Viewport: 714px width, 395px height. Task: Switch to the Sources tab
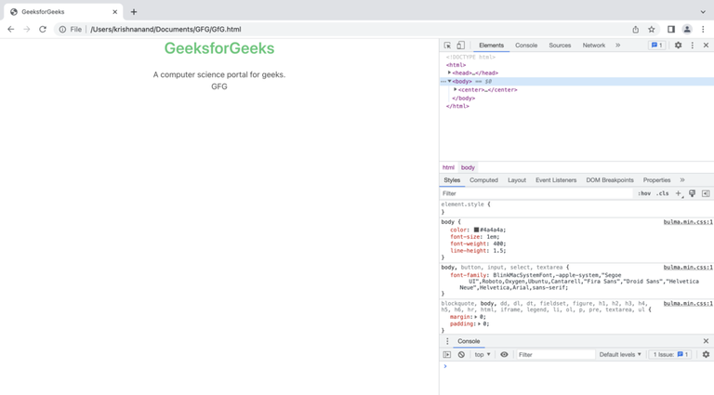tap(560, 45)
